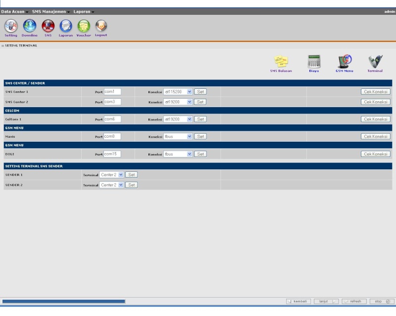Click Set button for SMS Center 2
This screenshot has height=316, width=396.
coord(200,102)
